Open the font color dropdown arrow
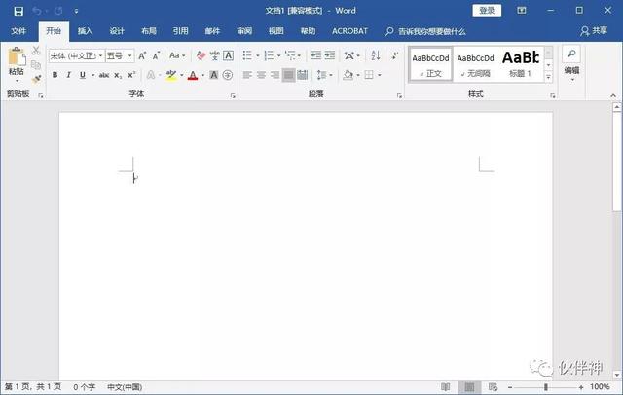 pyautogui.click(x=203, y=75)
